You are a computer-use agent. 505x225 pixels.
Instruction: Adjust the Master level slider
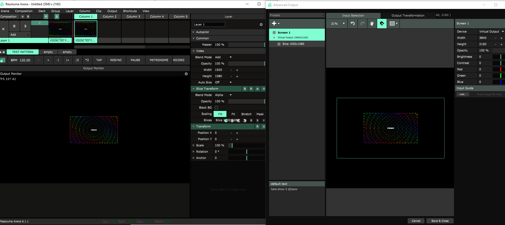(x=246, y=45)
